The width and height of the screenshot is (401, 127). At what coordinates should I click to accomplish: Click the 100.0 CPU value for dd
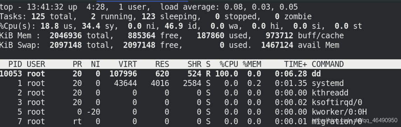(227, 74)
